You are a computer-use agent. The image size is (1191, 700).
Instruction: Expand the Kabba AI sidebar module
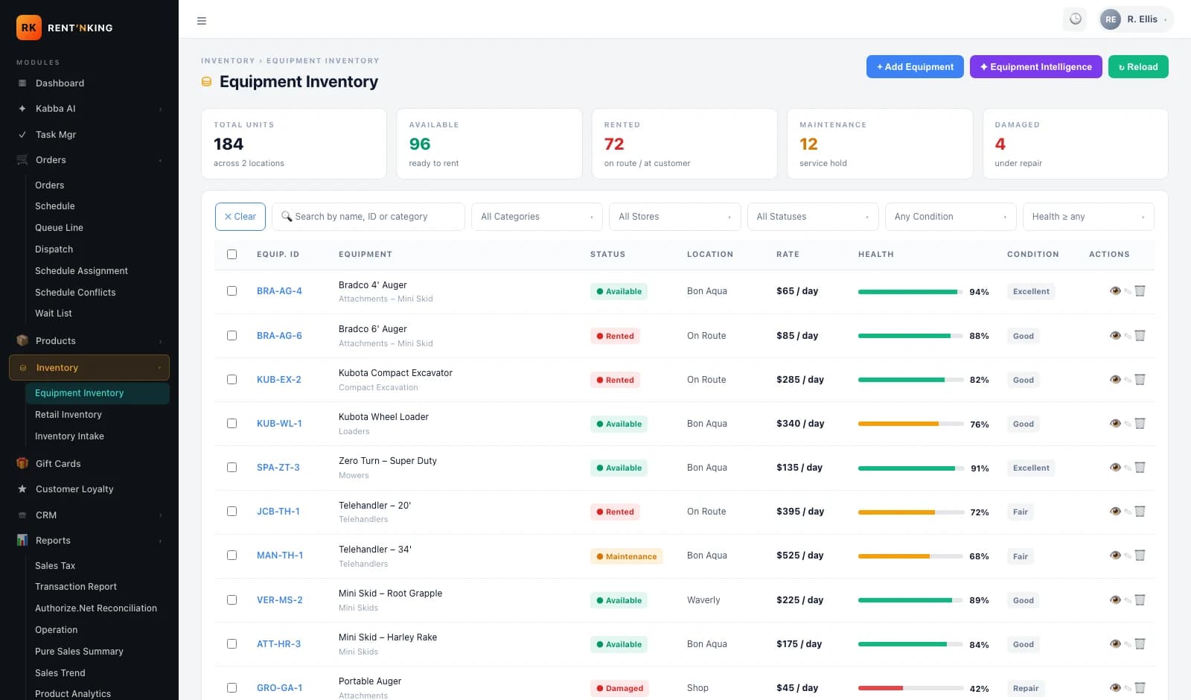pos(89,109)
